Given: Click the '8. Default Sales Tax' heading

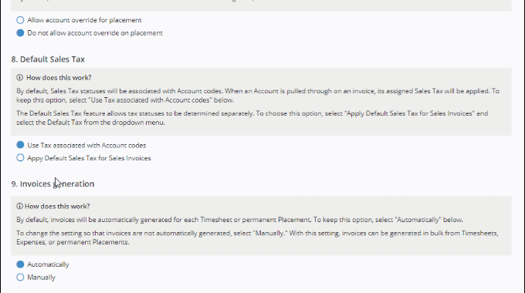Looking at the screenshot, I should (48, 59).
